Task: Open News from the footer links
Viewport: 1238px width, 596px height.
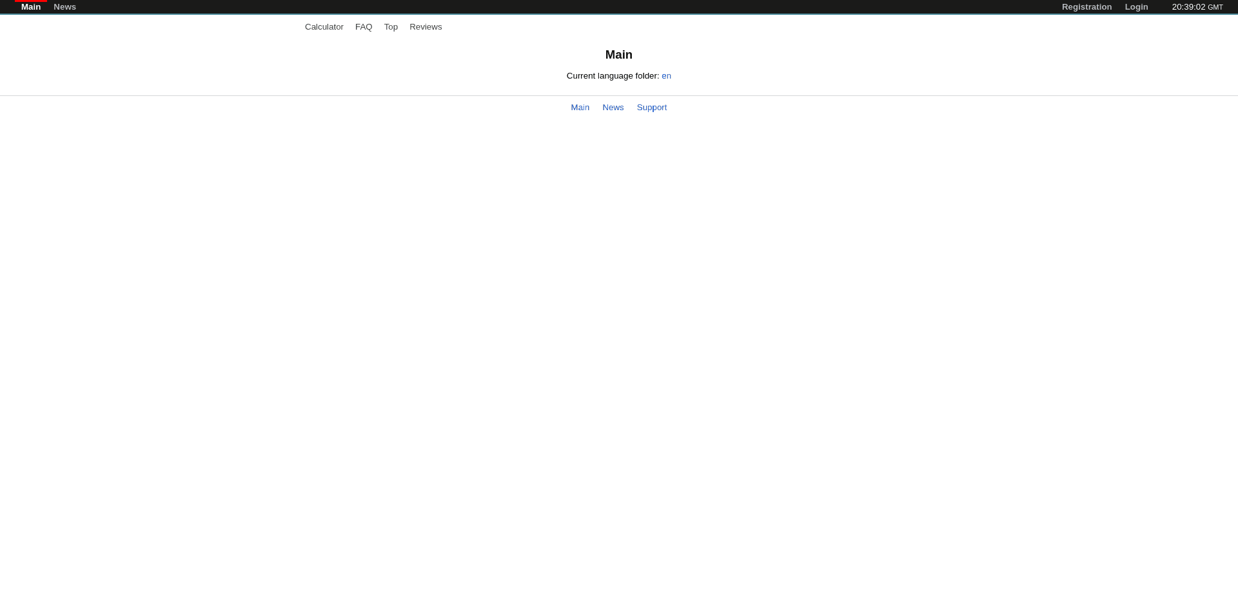Action: coord(613,108)
